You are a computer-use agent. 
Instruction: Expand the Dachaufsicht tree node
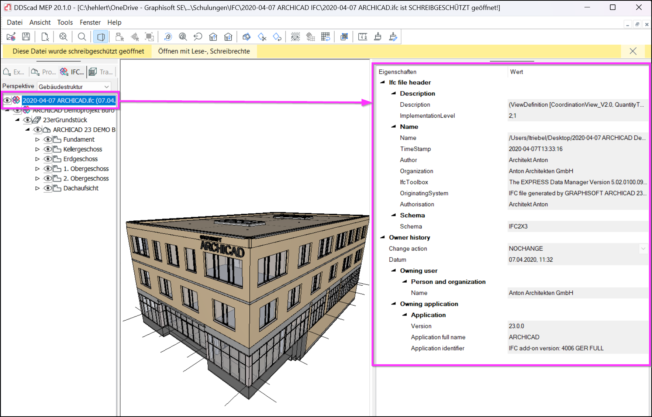click(37, 188)
